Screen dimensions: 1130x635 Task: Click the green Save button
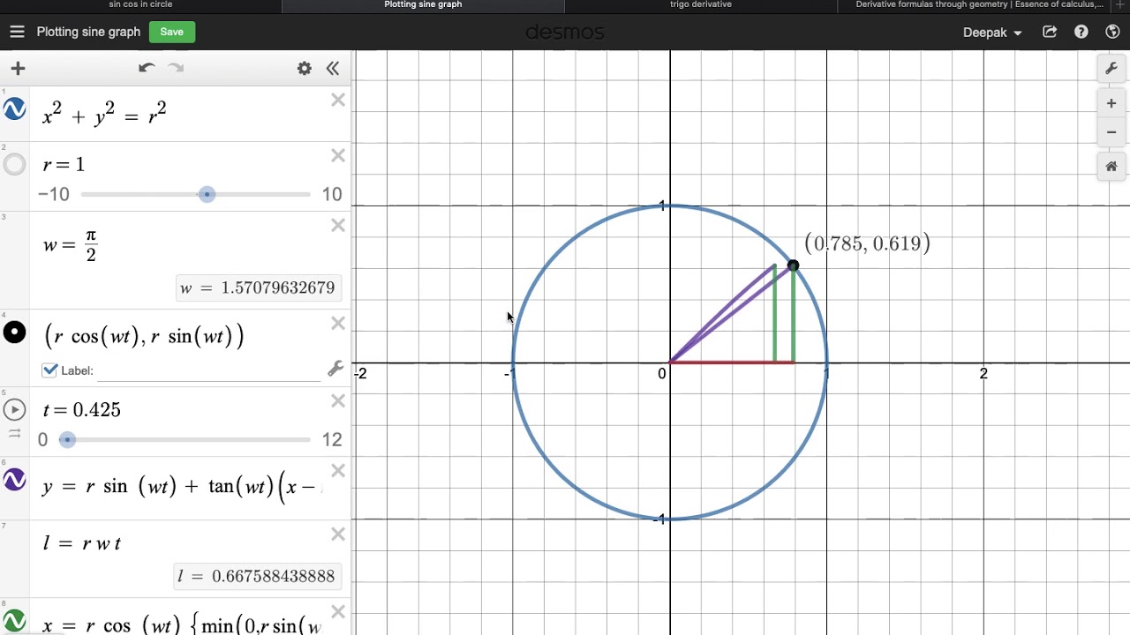[171, 32]
